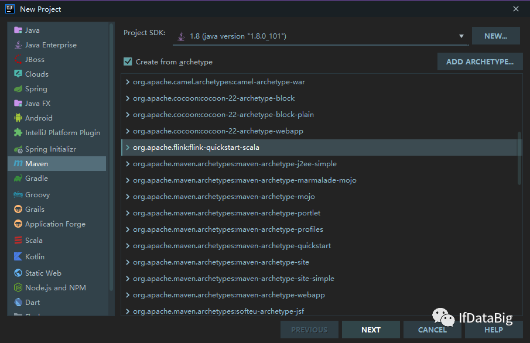Click the Static Web globe icon
Screen dimensions: 530x343
point(18,273)
